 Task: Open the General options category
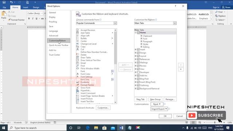pyautogui.click(x=52, y=12)
